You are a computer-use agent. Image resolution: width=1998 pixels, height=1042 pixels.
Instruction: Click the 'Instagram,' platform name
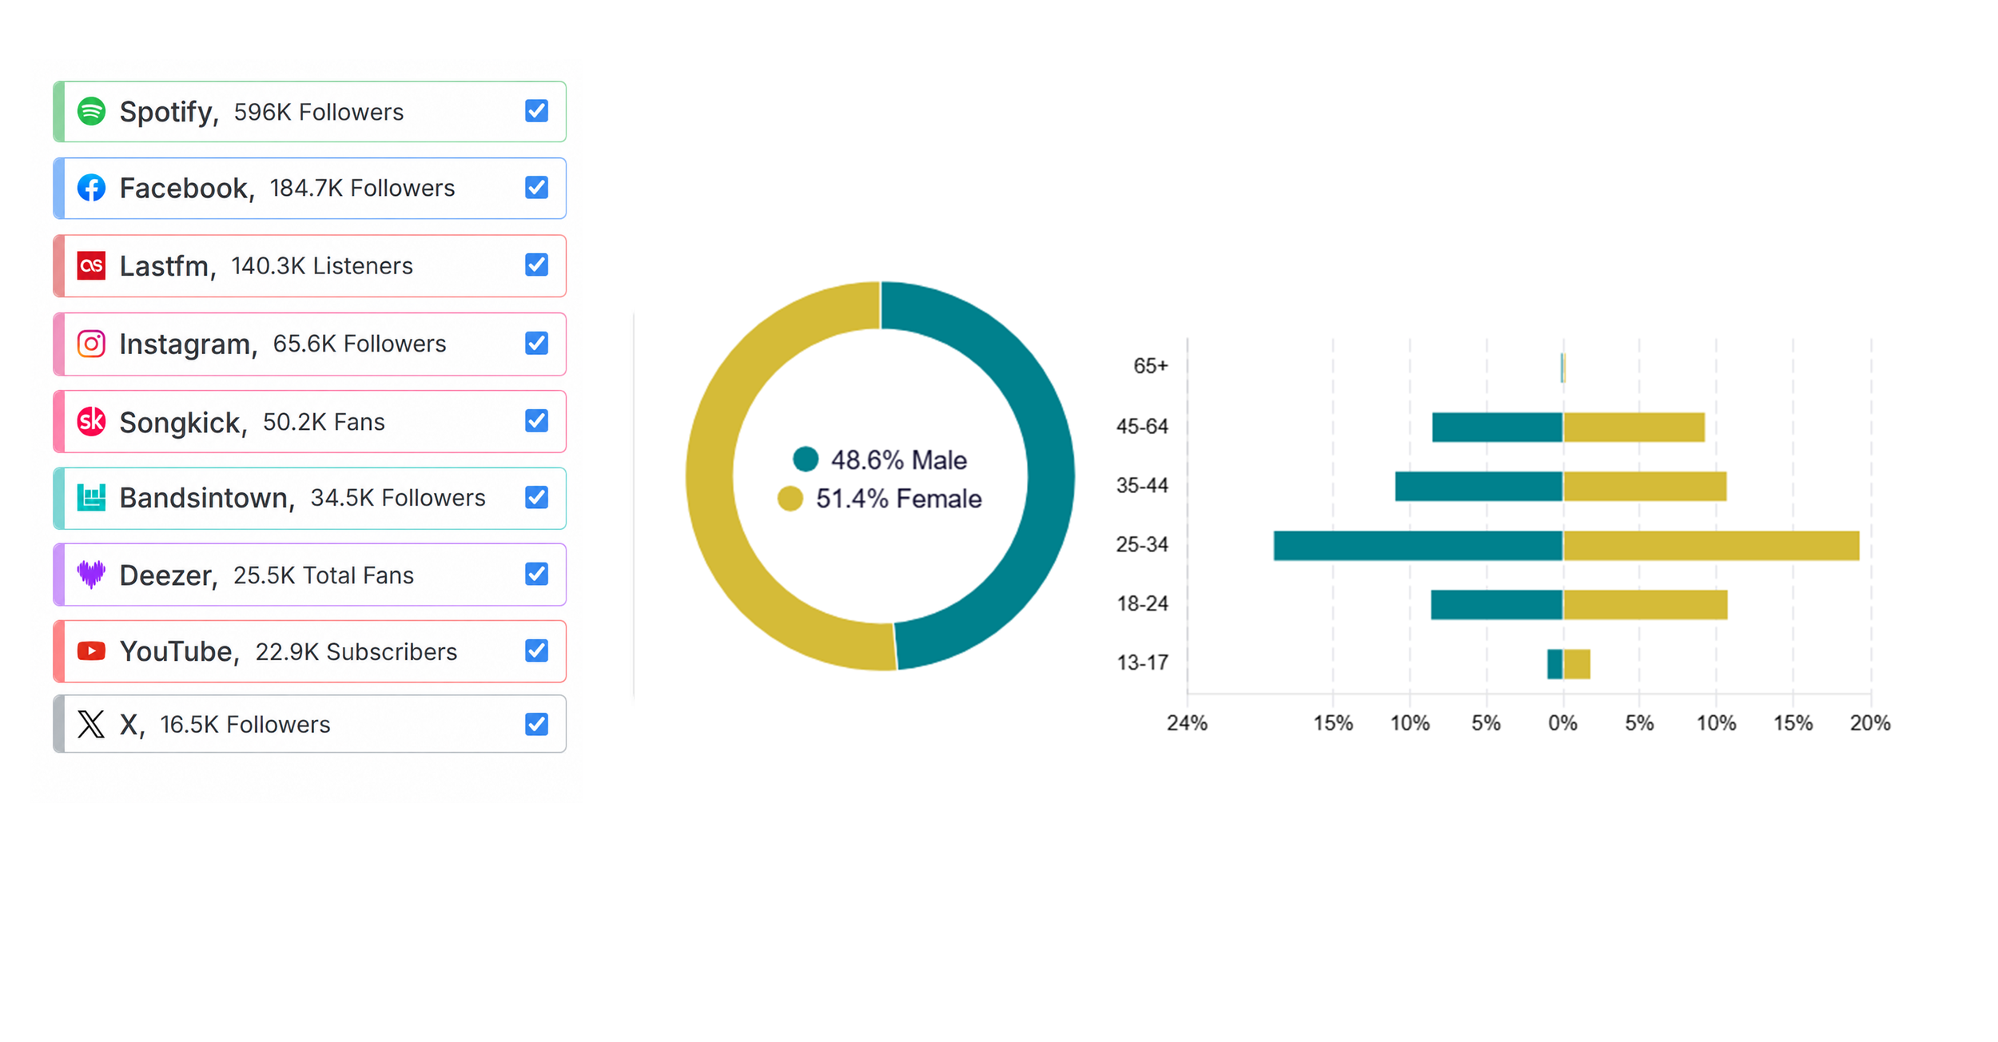click(189, 344)
